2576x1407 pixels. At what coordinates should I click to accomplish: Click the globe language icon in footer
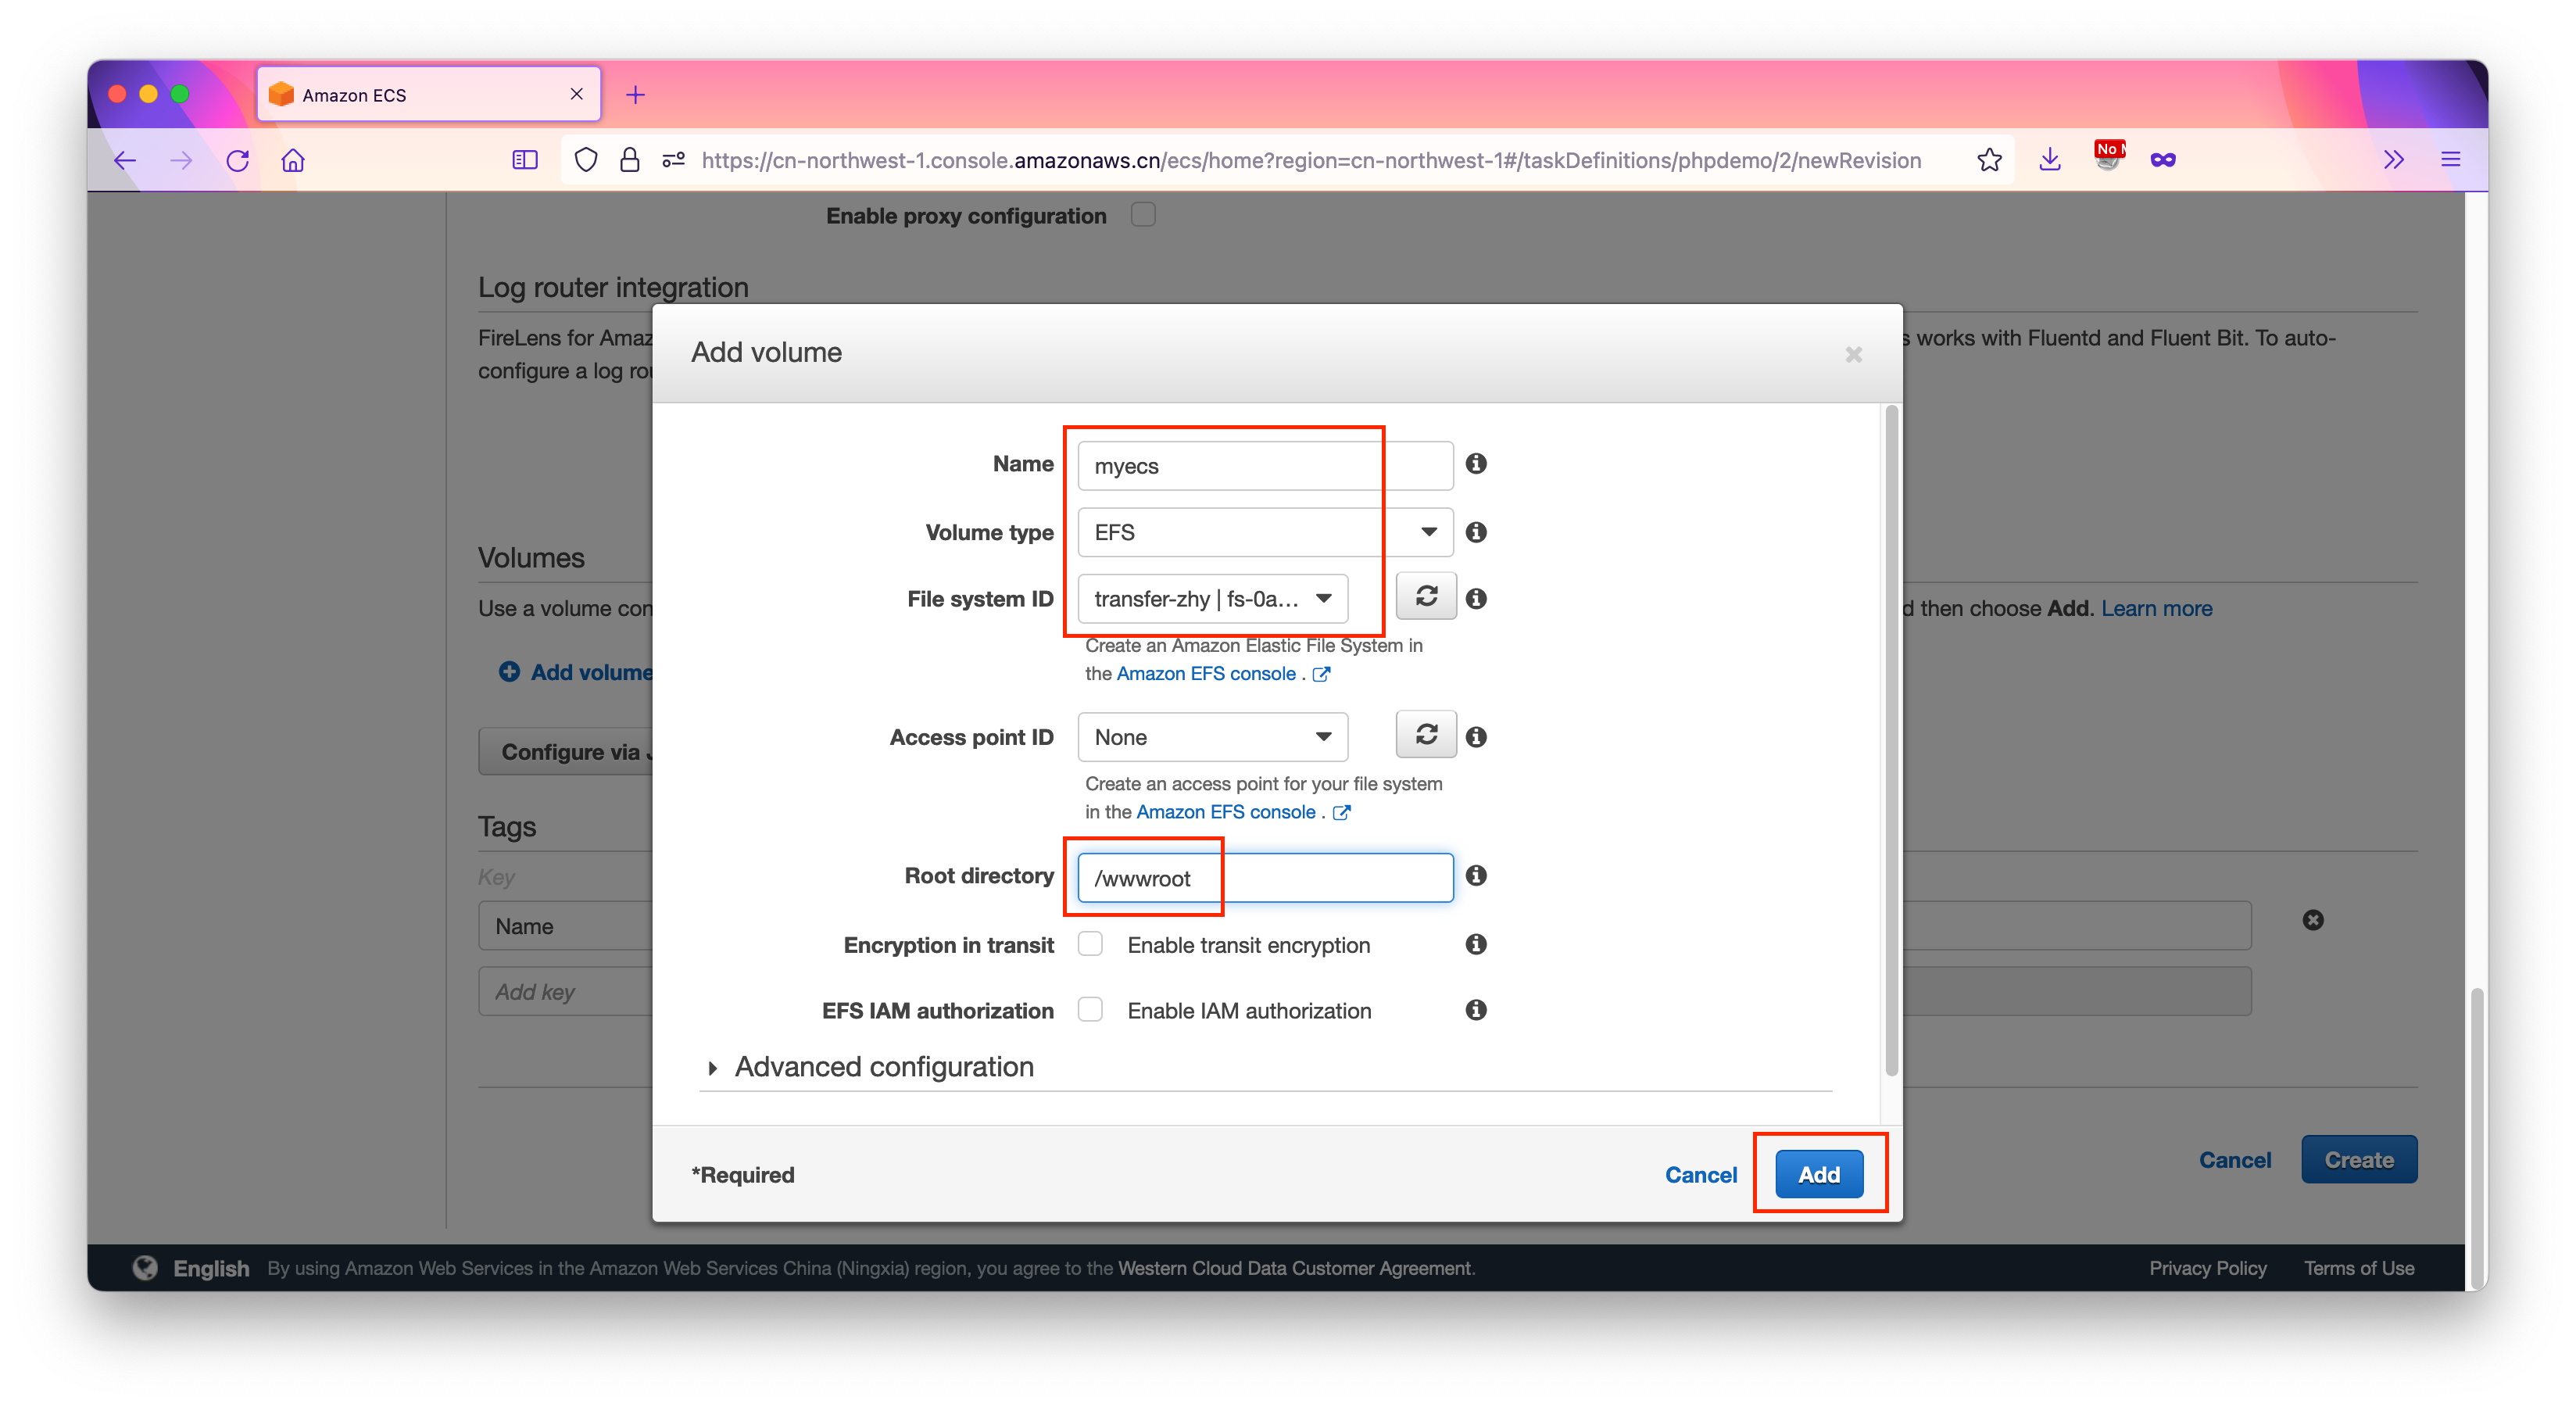point(145,1269)
